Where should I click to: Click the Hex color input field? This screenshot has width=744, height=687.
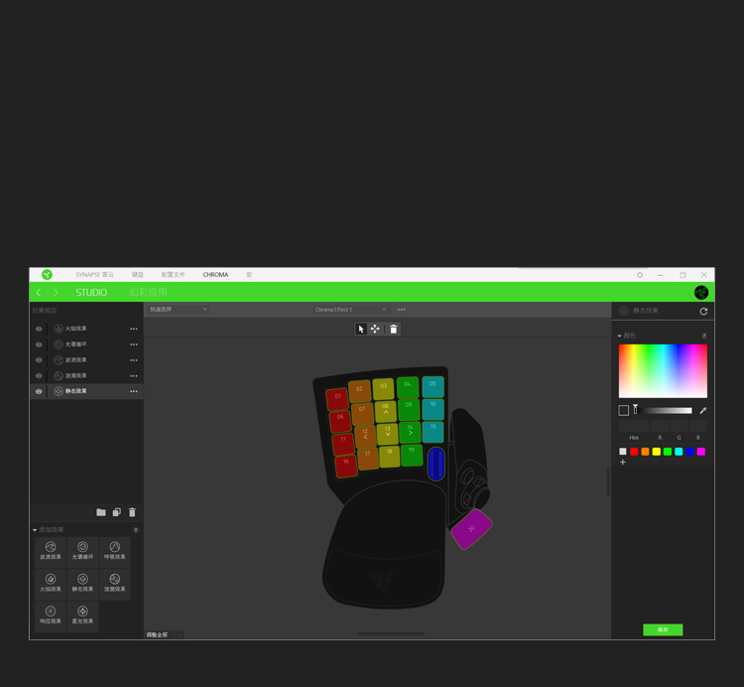click(x=634, y=425)
